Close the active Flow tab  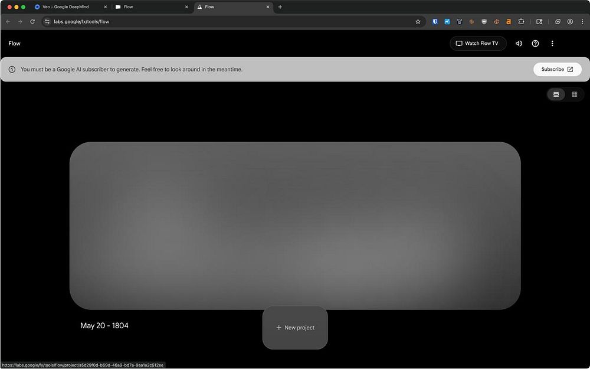pyautogui.click(x=267, y=6)
